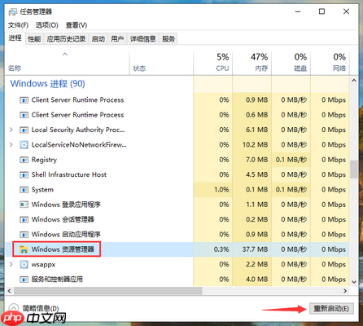Switch to the 用户 tab
Viewport: 363px width, 326px height.
[117, 39]
